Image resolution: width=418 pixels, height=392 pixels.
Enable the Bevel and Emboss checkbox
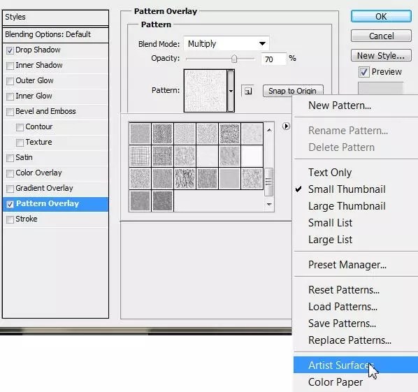point(10,112)
